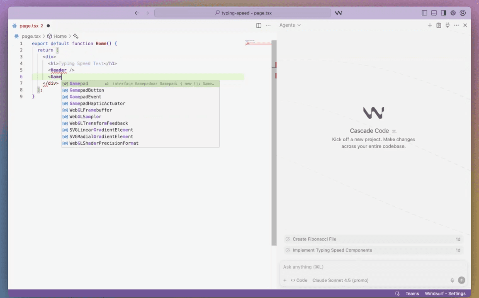Click the account profile icon
Image resolution: width=479 pixels, height=298 pixels.
click(462, 13)
